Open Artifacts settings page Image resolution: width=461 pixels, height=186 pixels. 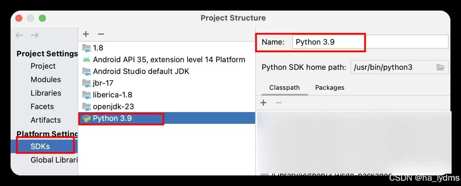46,120
